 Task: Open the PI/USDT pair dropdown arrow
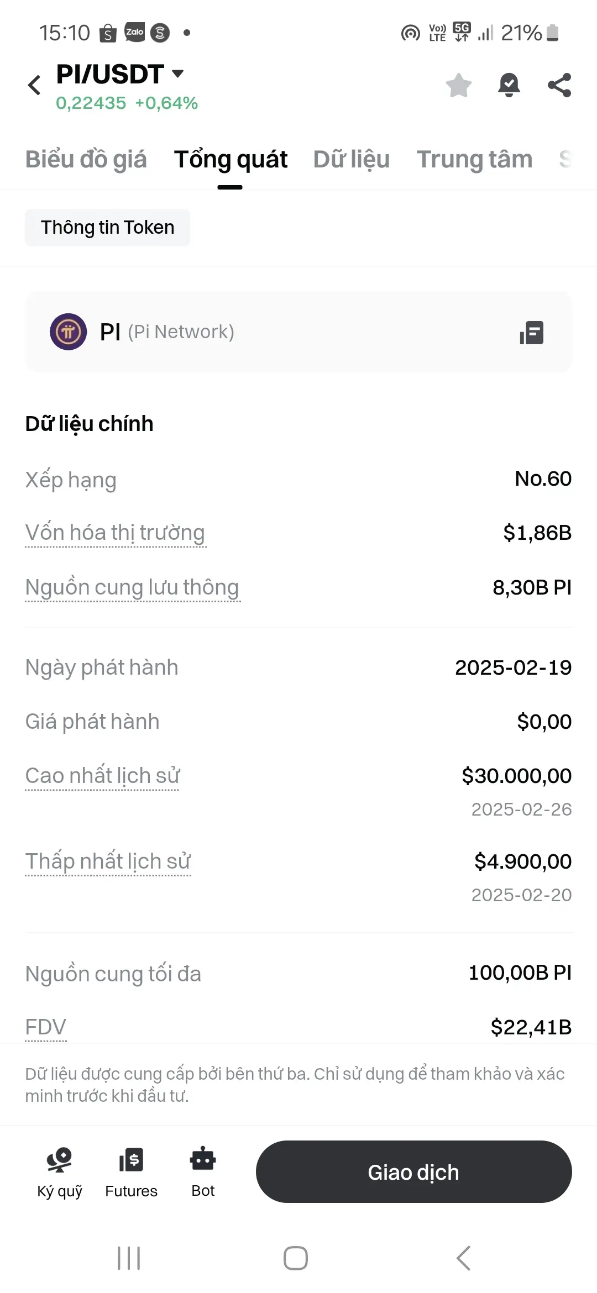177,73
